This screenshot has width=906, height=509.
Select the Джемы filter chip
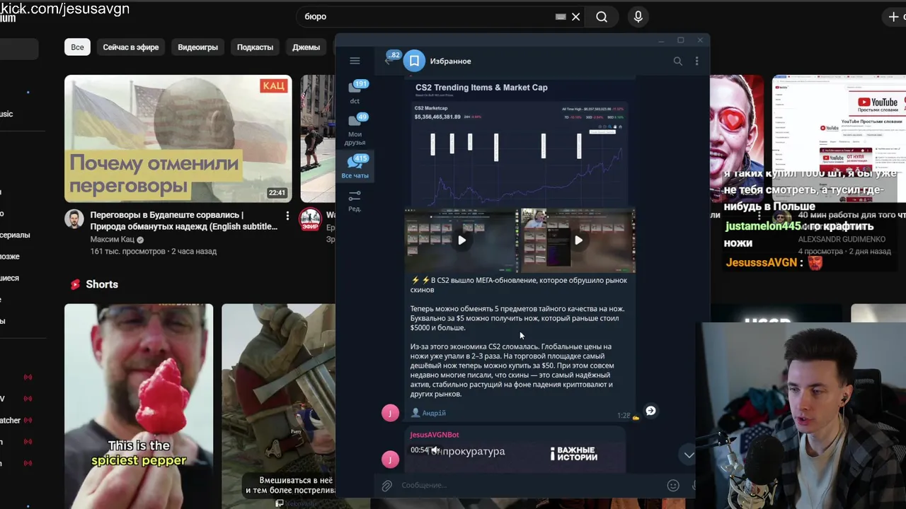[306, 47]
